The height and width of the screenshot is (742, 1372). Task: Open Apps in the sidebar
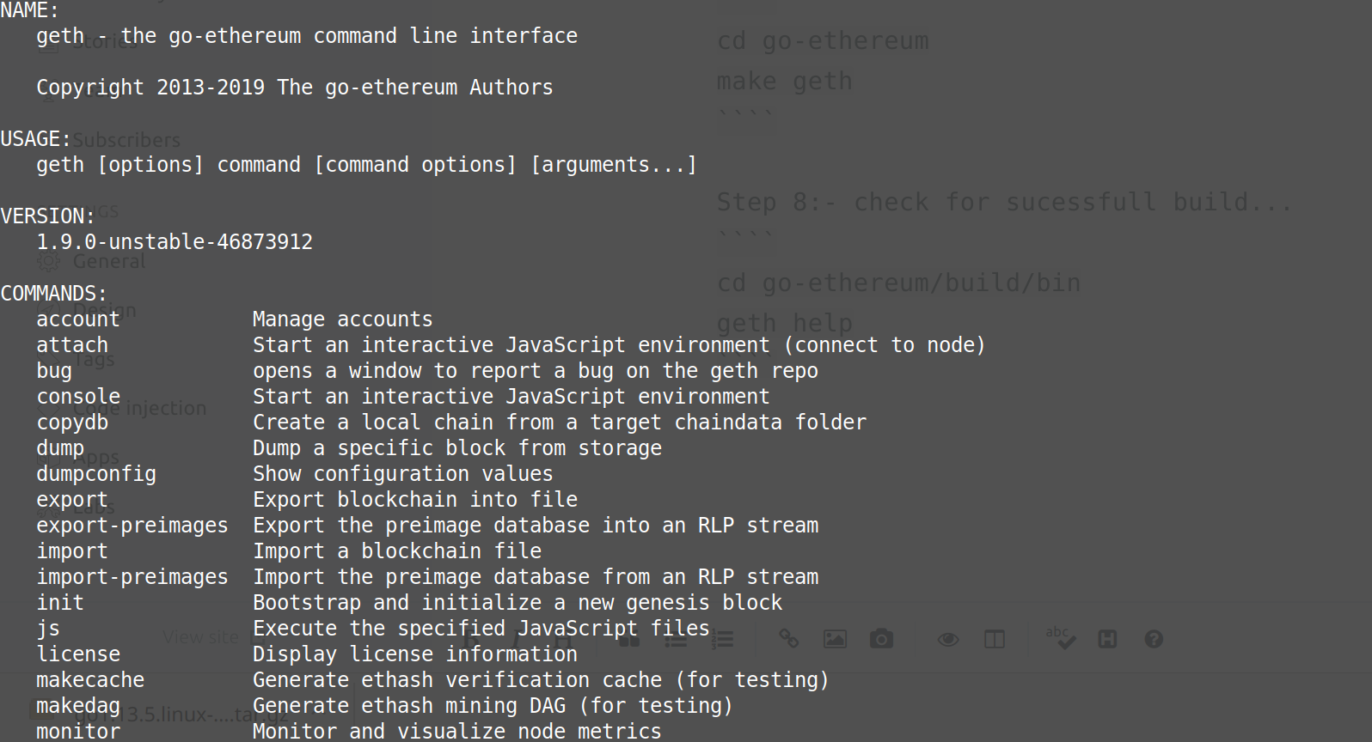coord(96,458)
